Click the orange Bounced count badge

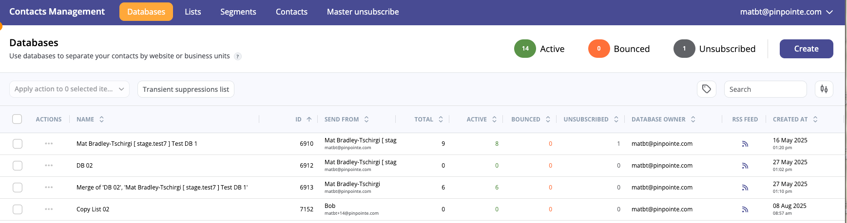599,49
